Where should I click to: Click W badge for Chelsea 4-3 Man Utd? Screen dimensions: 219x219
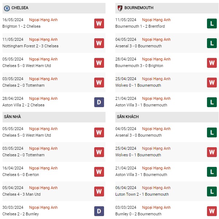pyautogui.click(x=99, y=191)
